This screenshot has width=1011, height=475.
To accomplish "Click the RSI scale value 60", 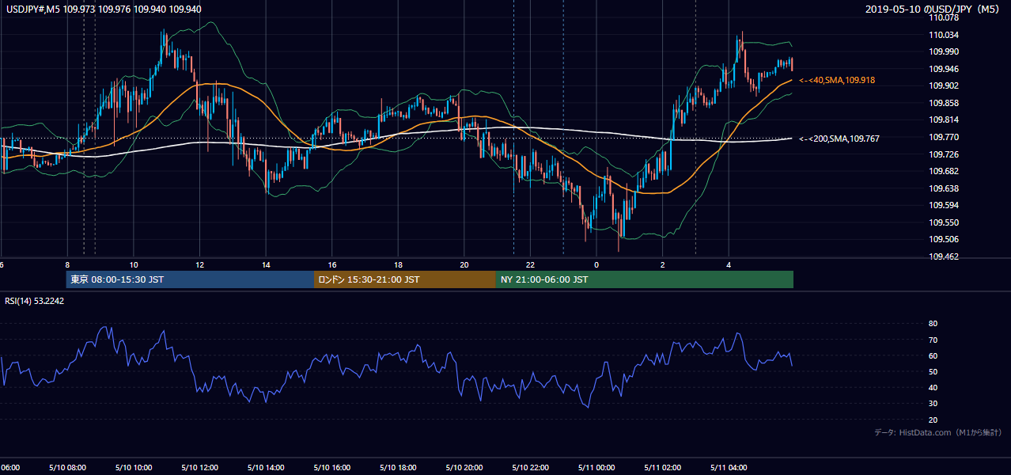I will 933,355.
